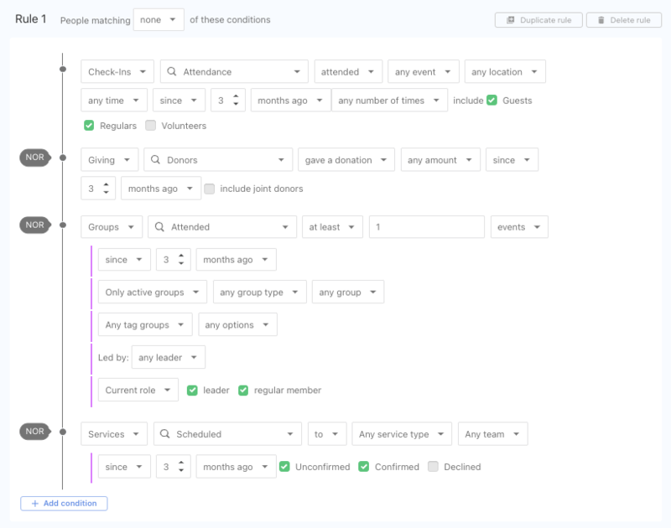Screen dimensions: 671x528
Task: Open the "Any team" dropdown
Action: coord(492,433)
